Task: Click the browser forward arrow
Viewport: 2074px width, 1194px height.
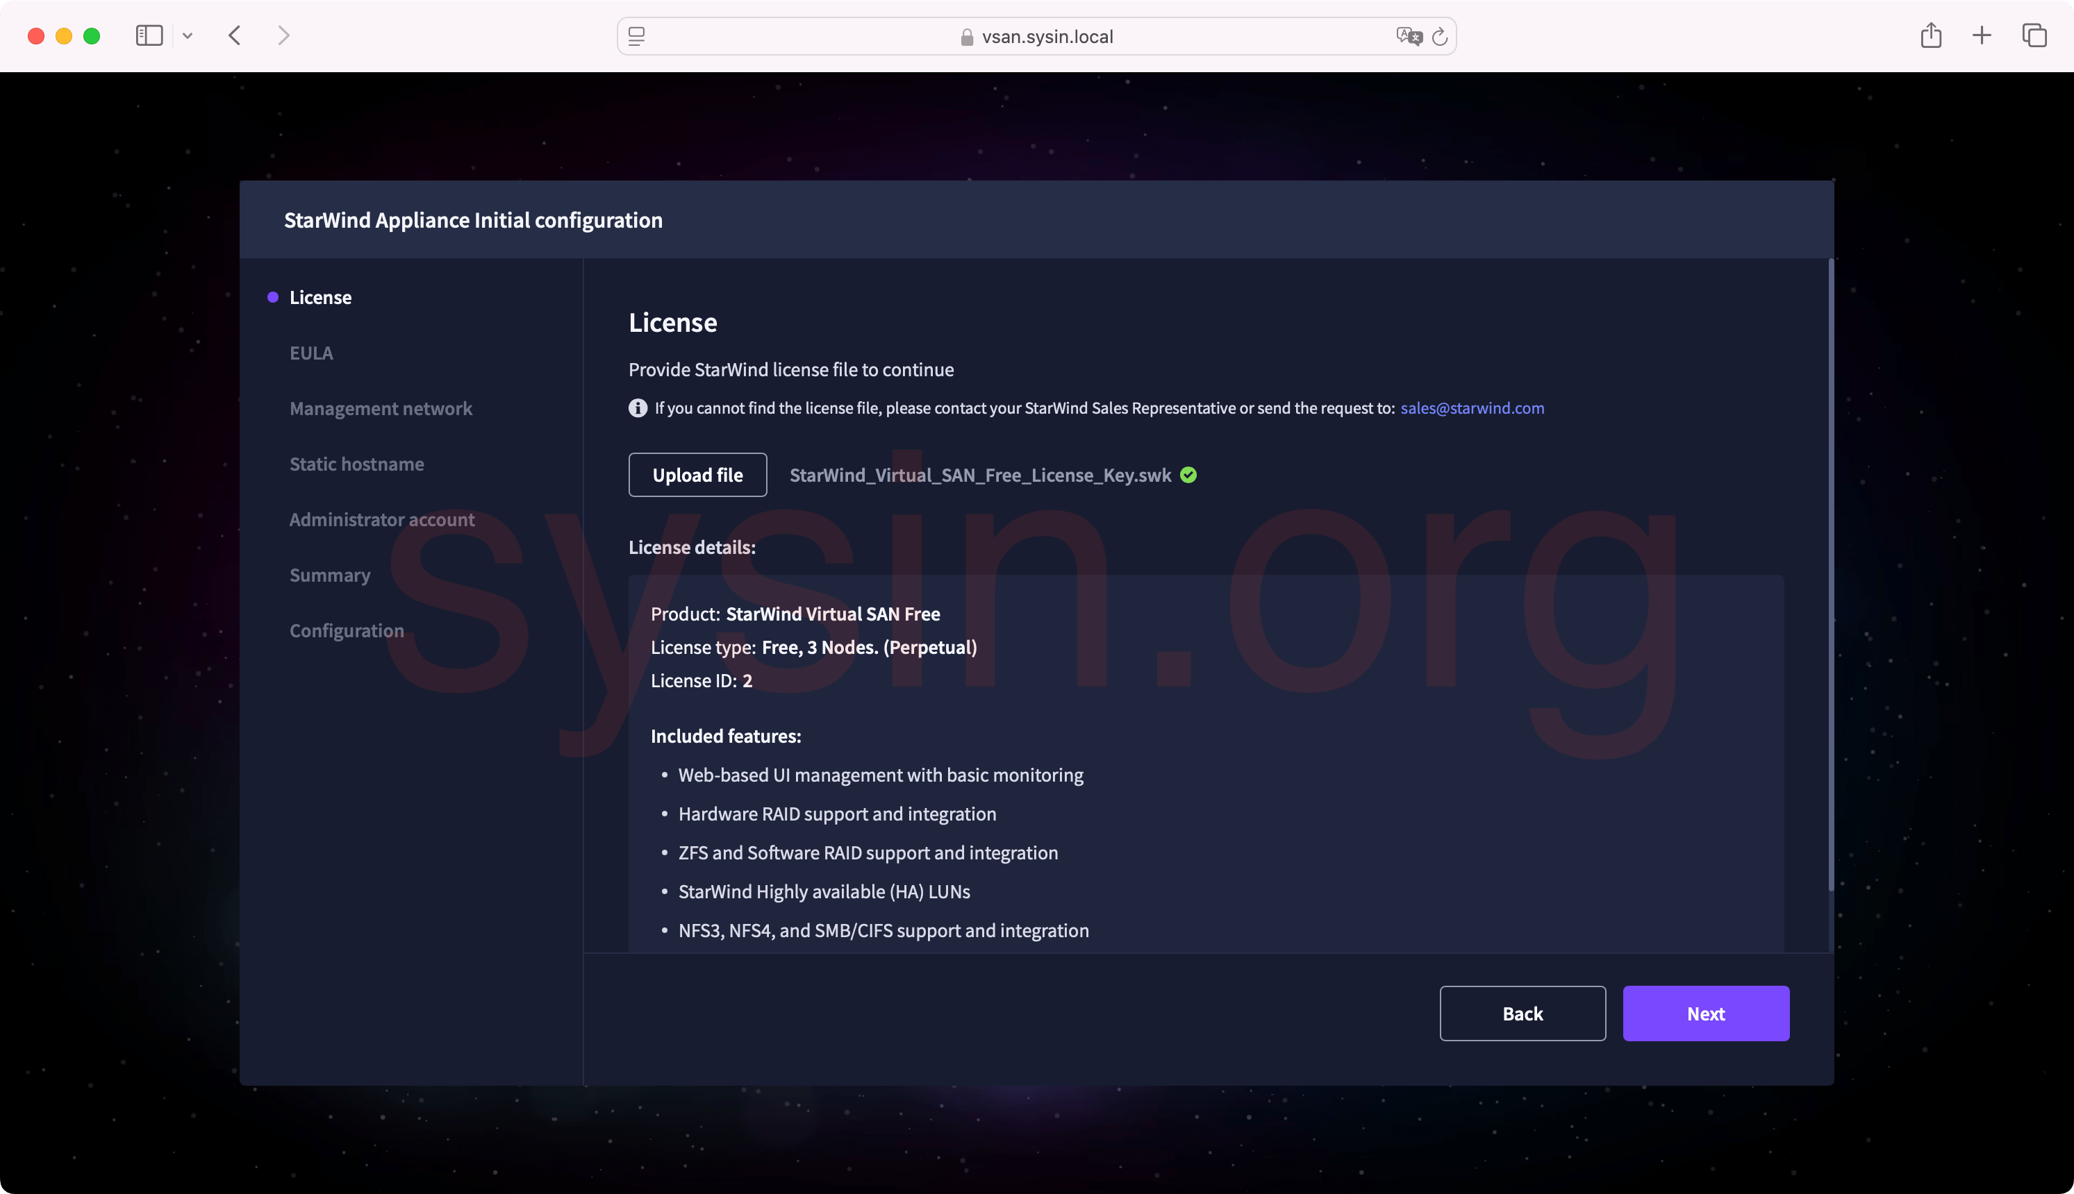Action: click(x=284, y=35)
